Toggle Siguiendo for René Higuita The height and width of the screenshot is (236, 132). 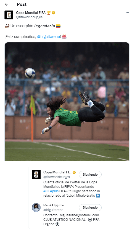[x=90, y=207]
